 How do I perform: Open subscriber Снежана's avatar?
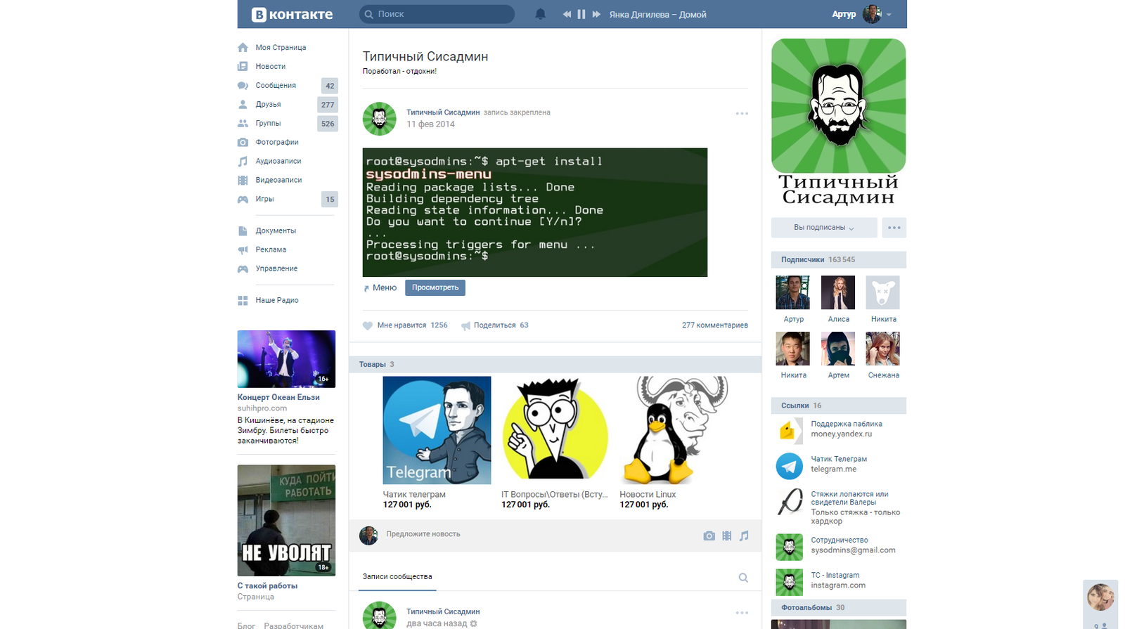883,349
